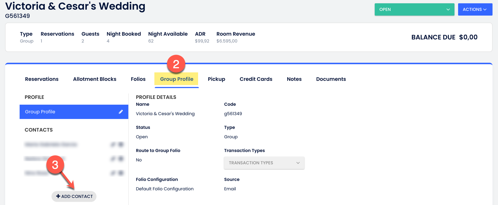Edit the third contact with pencil icon

click(x=113, y=173)
